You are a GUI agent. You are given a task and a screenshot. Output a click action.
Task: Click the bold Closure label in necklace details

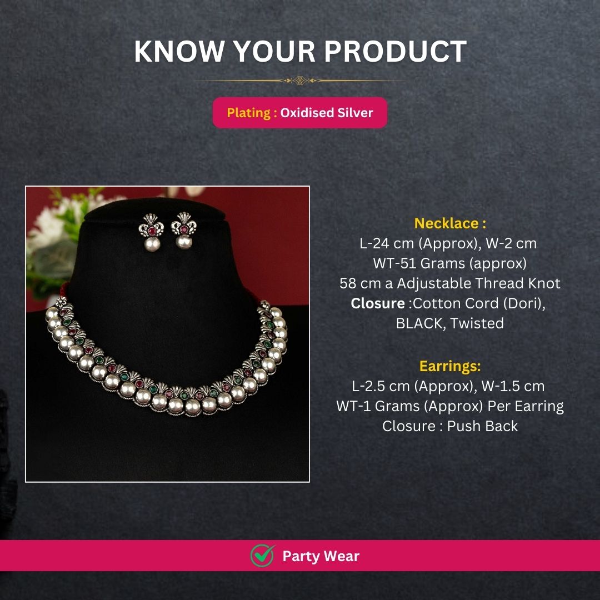(x=378, y=303)
